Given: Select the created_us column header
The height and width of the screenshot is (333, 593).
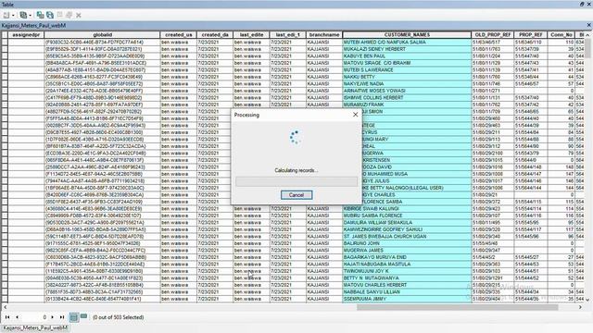Looking at the screenshot, I should pyautogui.click(x=179, y=35).
